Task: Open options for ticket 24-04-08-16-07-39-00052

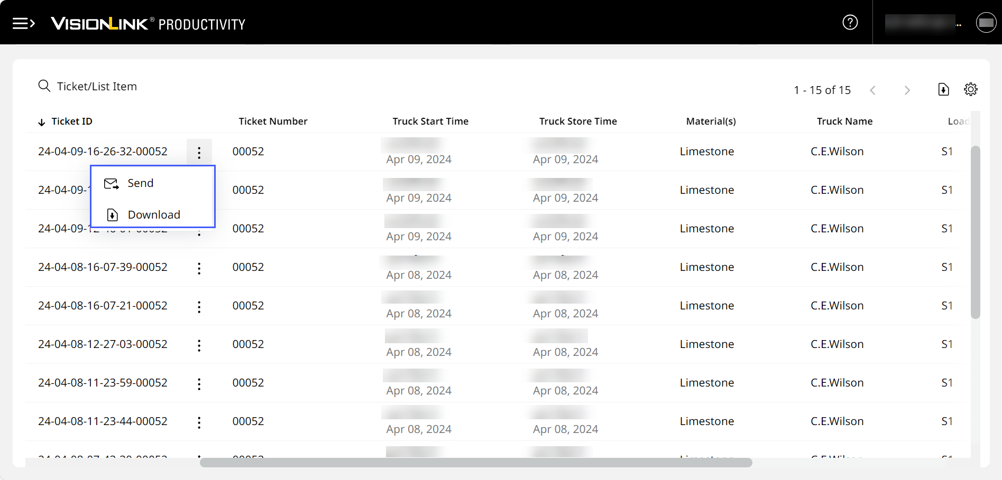Action: (x=199, y=268)
